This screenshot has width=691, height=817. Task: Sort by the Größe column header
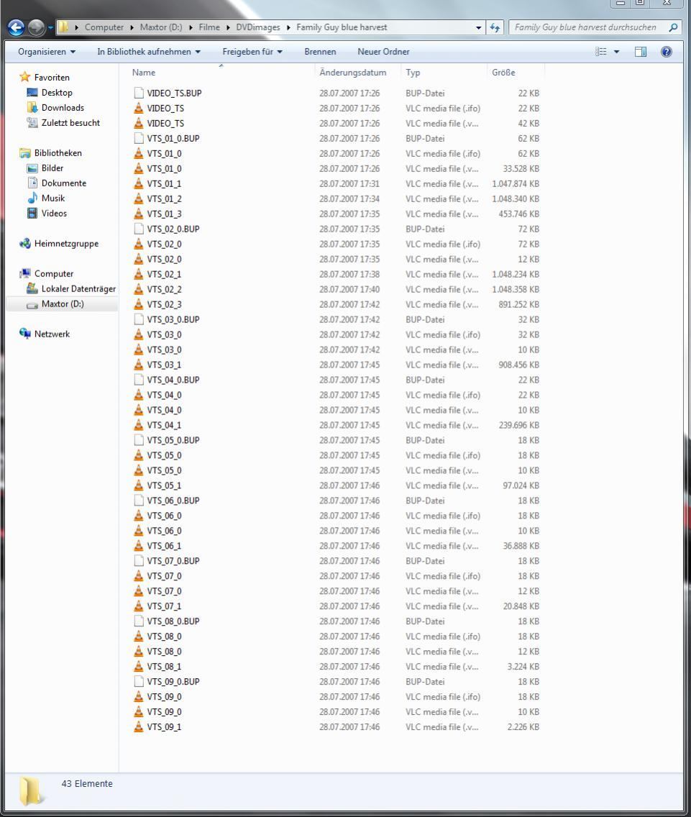click(503, 73)
